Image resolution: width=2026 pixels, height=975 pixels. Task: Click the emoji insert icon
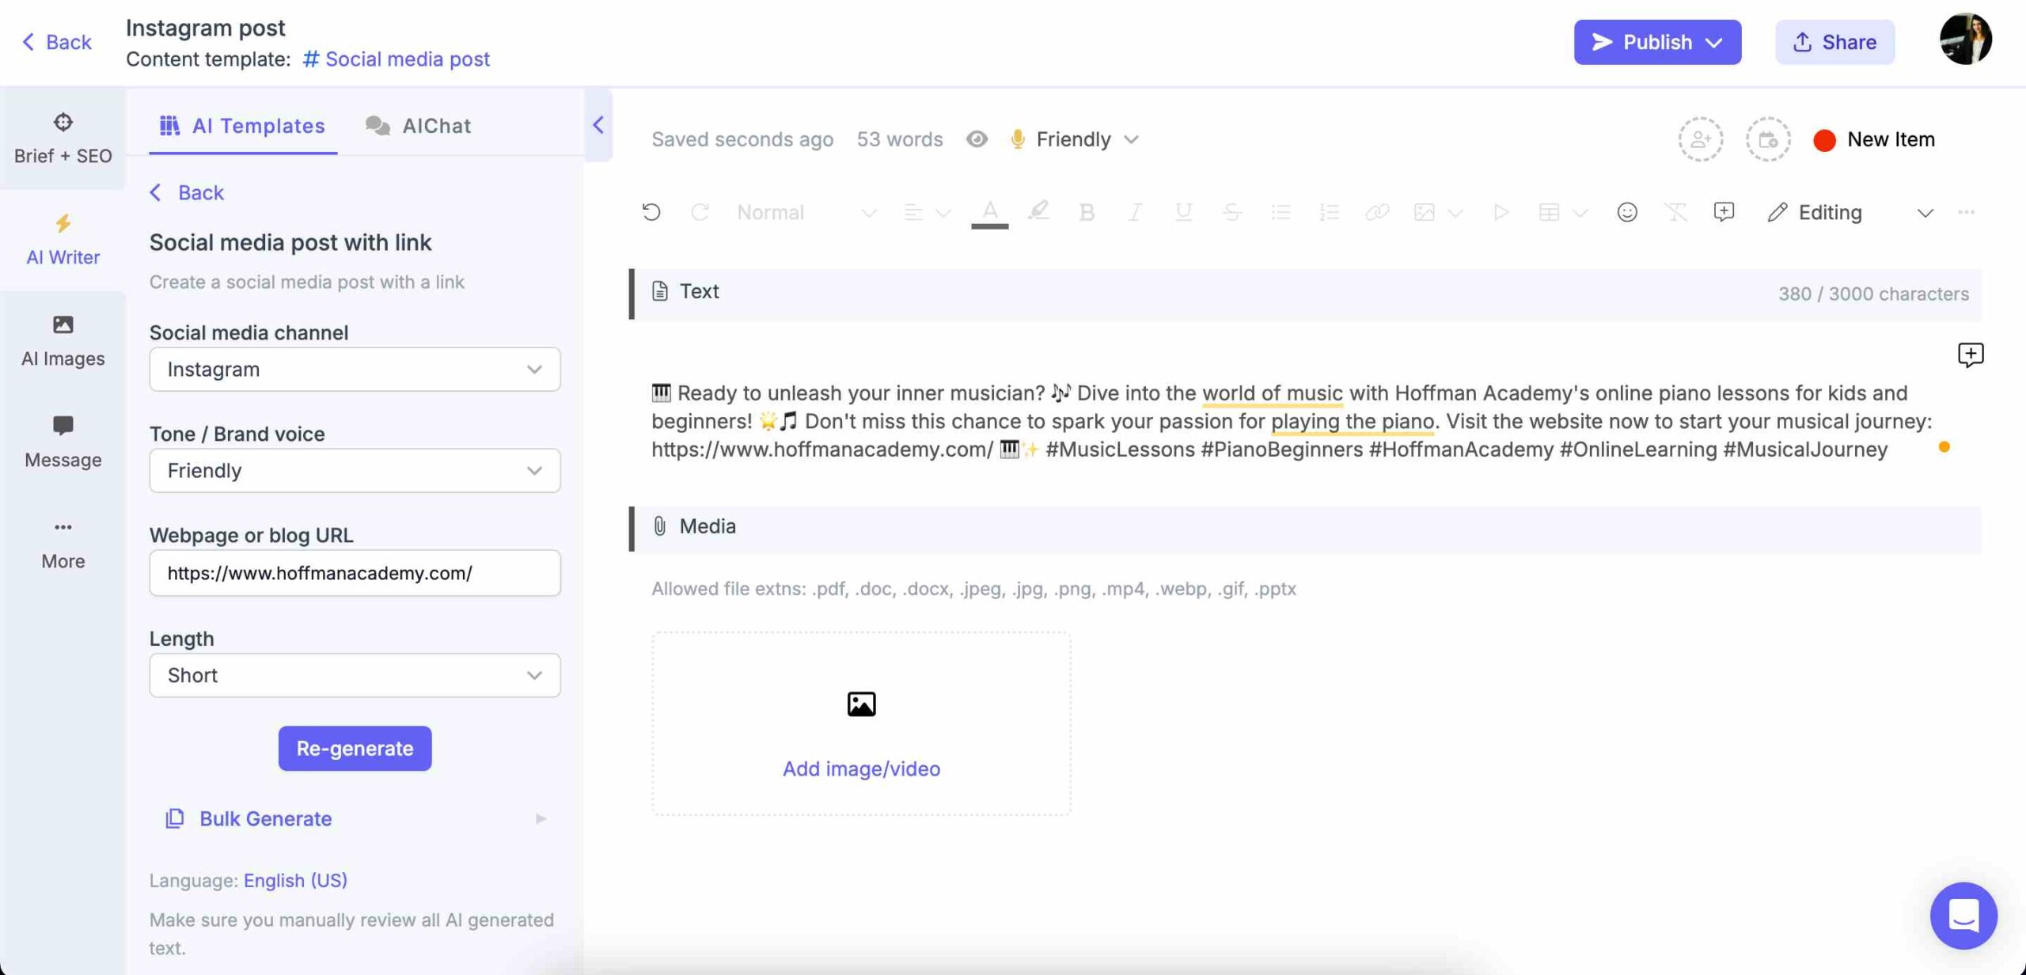click(x=1624, y=213)
